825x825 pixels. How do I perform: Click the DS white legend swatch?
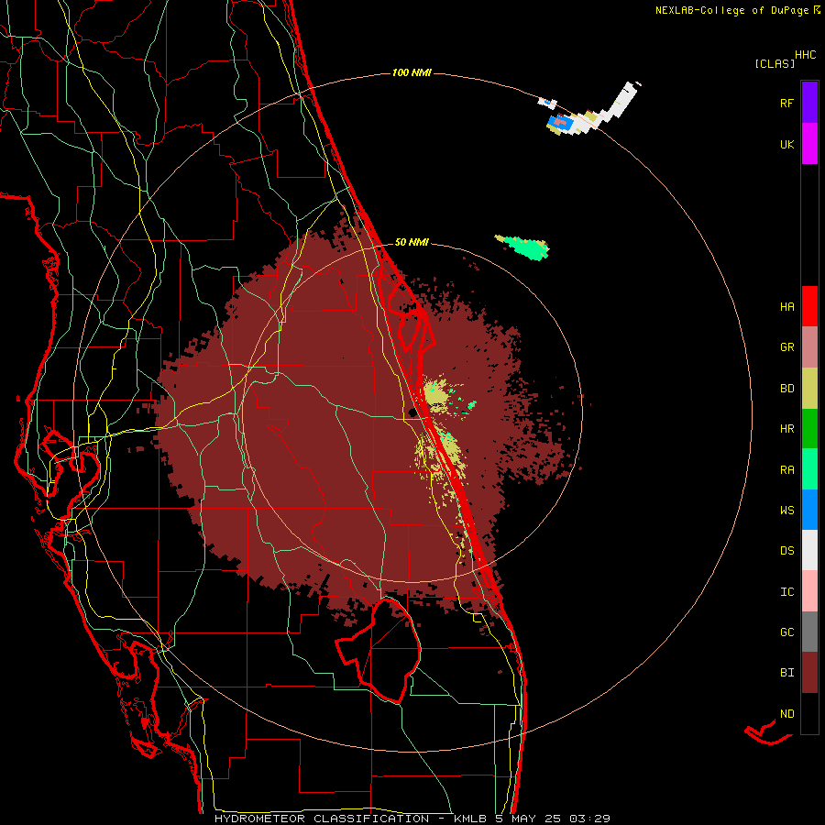point(809,550)
